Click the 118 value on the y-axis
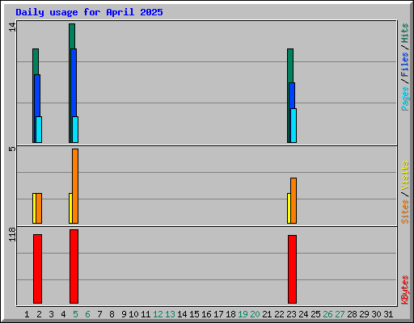This screenshot has width=414, height=323. [x=12, y=234]
